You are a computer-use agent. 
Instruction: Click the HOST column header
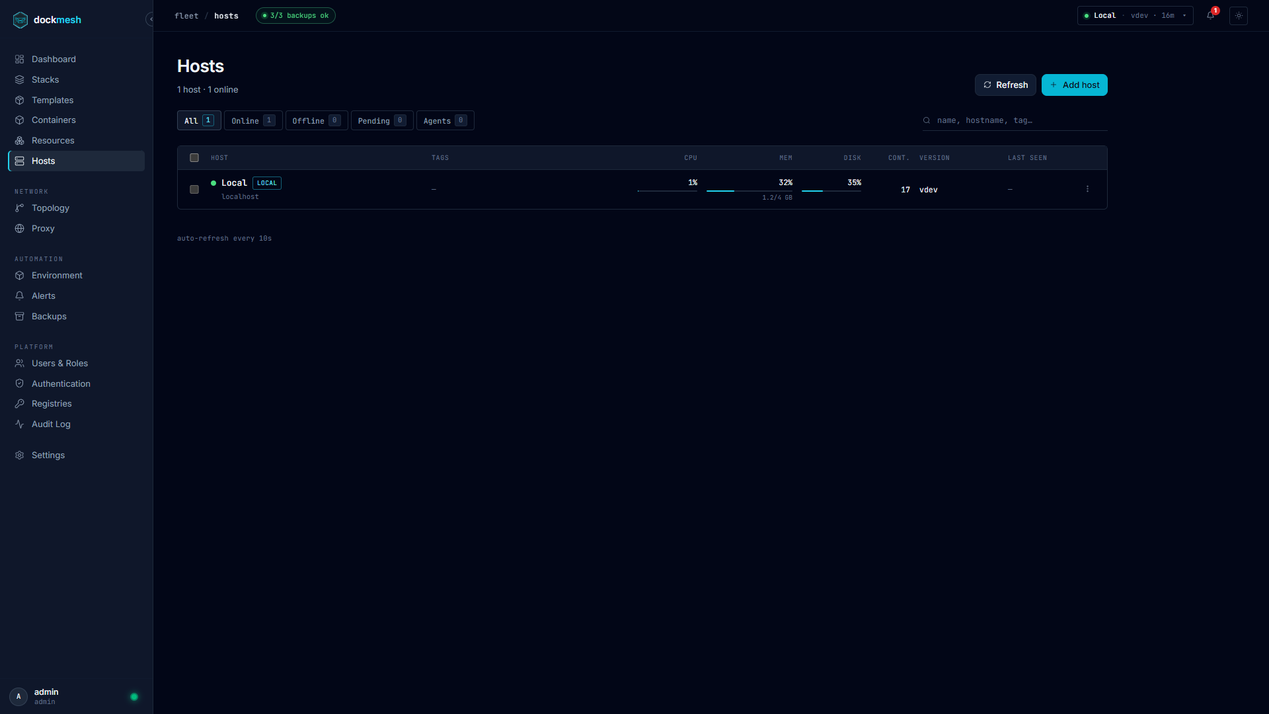(219, 158)
